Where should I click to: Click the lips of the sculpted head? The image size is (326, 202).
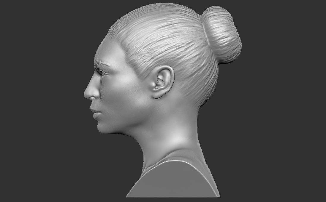pyautogui.click(x=95, y=113)
